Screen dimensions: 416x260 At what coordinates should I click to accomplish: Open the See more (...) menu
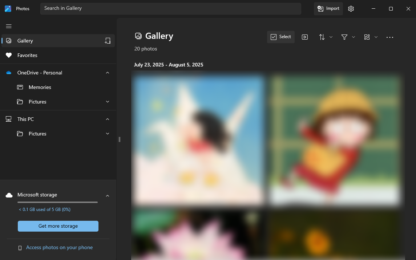(x=390, y=37)
